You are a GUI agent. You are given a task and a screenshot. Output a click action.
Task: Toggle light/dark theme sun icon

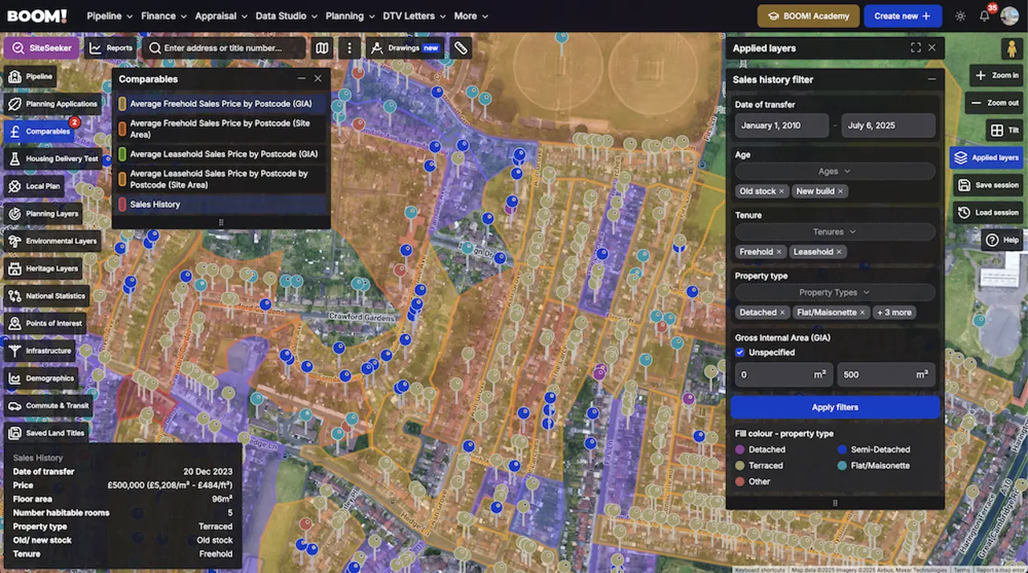[x=961, y=16]
